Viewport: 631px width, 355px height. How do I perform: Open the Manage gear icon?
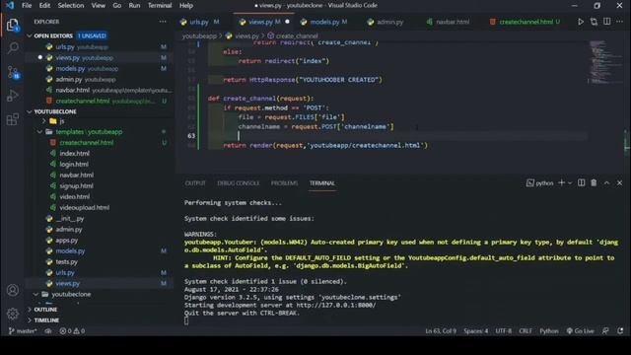[13, 314]
